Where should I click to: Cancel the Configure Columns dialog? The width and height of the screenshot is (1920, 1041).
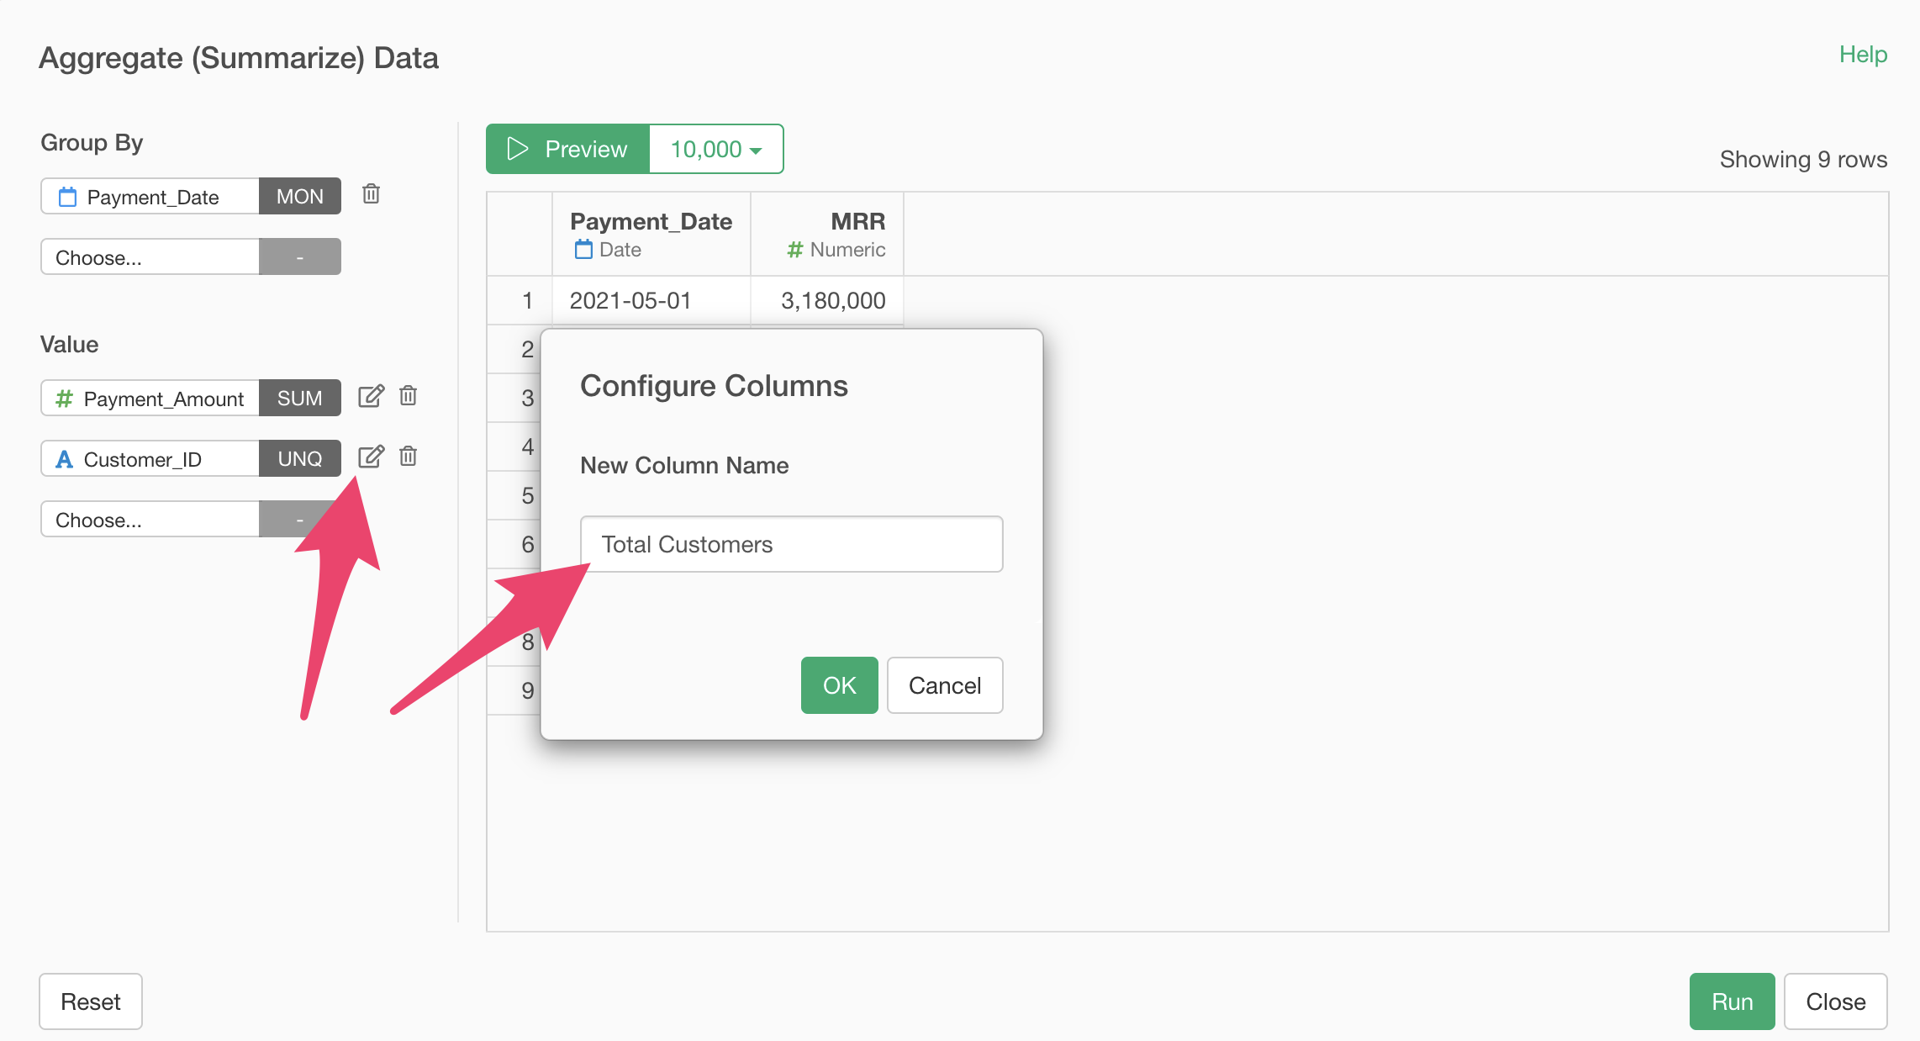(944, 685)
